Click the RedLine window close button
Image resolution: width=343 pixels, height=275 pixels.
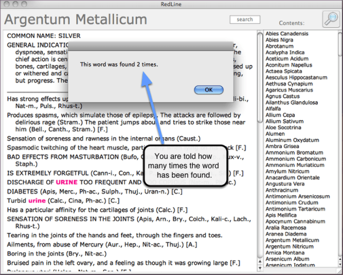tap(7, 4)
